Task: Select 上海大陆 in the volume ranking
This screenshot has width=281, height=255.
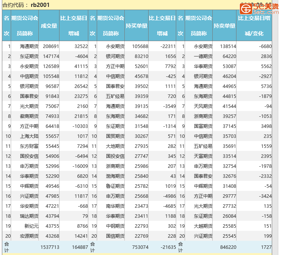Action: click(29, 136)
